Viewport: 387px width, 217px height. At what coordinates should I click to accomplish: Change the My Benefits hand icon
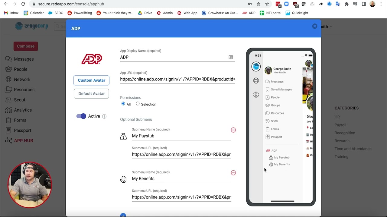point(123,179)
